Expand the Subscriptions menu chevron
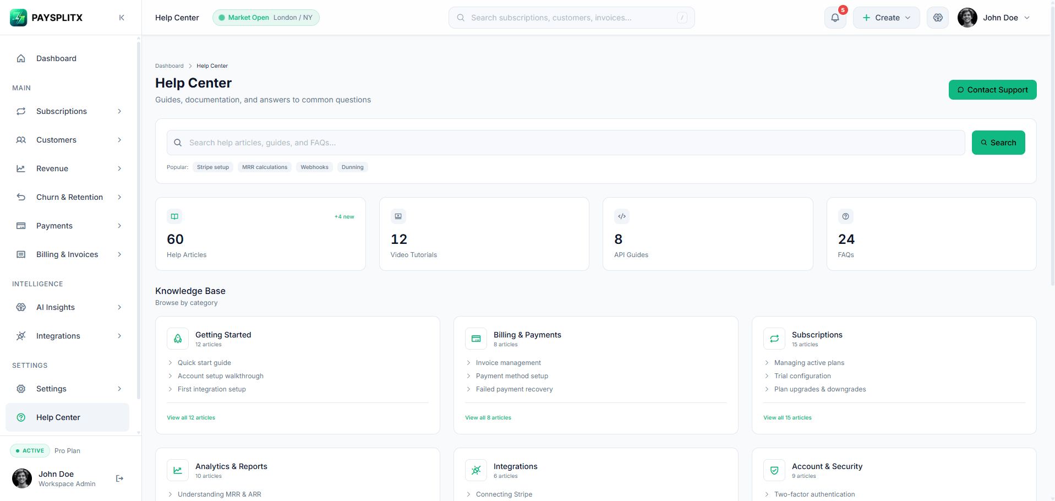Viewport: 1055px width, 501px height. click(119, 111)
